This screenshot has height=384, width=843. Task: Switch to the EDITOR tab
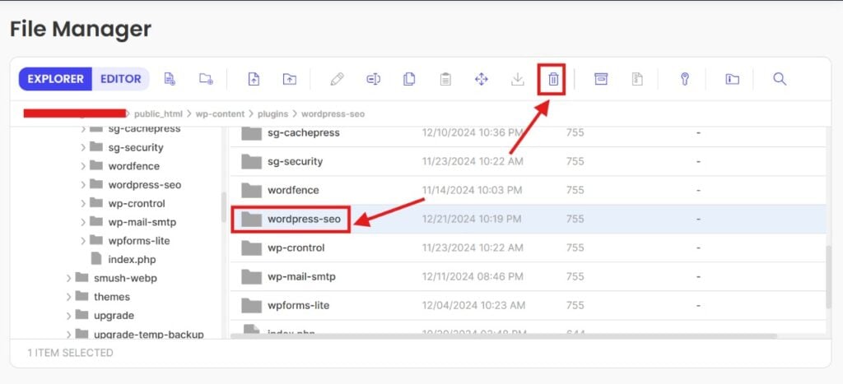pos(121,79)
